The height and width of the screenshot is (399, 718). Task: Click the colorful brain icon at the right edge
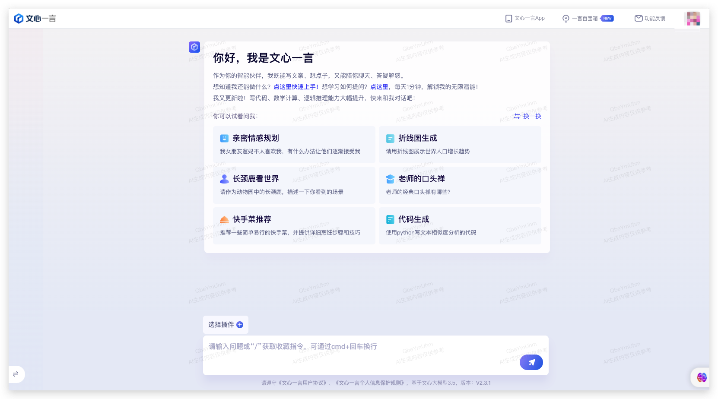[702, 377]
